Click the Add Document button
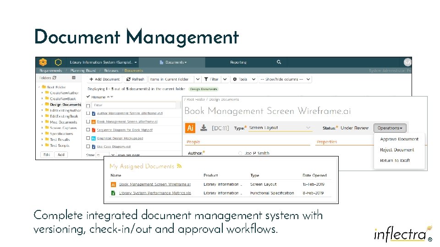Image resolution: width=440 pixels, height=247 pixels. point(104,79)
